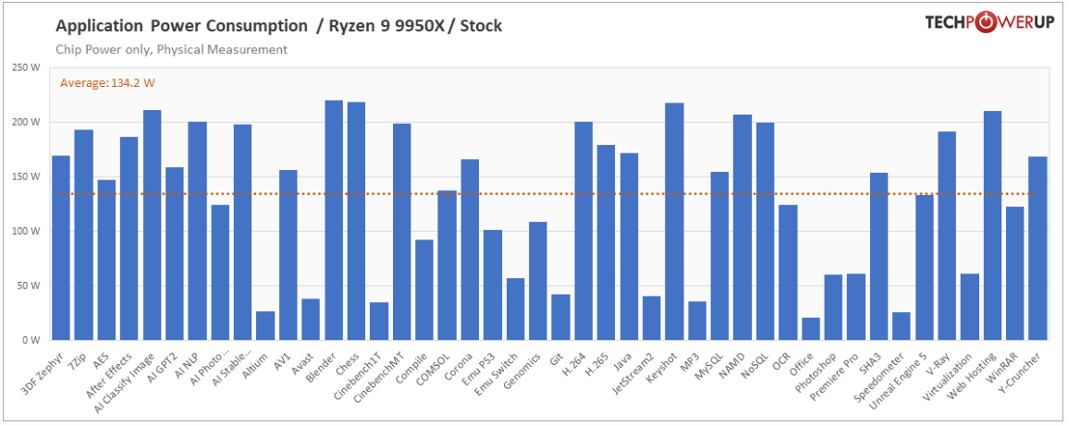Click the '150 W' axis label
Viewport: 1068px width, 426px height.
27,176
